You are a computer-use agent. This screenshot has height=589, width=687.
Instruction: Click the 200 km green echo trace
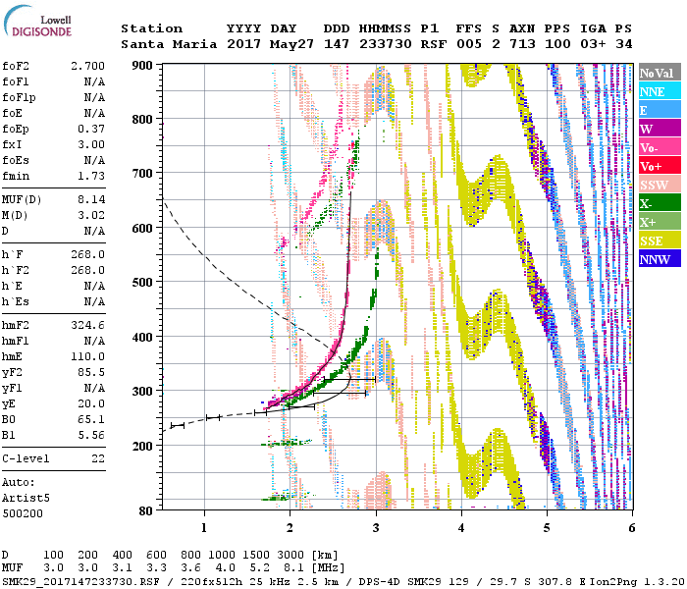click(x=287, y=443)
